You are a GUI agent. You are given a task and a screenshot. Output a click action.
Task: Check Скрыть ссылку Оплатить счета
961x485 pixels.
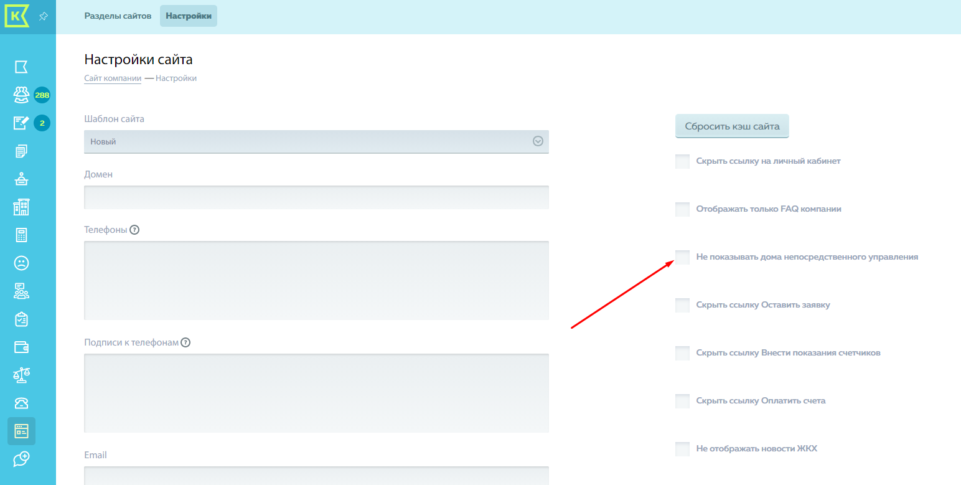pos(682,401)
